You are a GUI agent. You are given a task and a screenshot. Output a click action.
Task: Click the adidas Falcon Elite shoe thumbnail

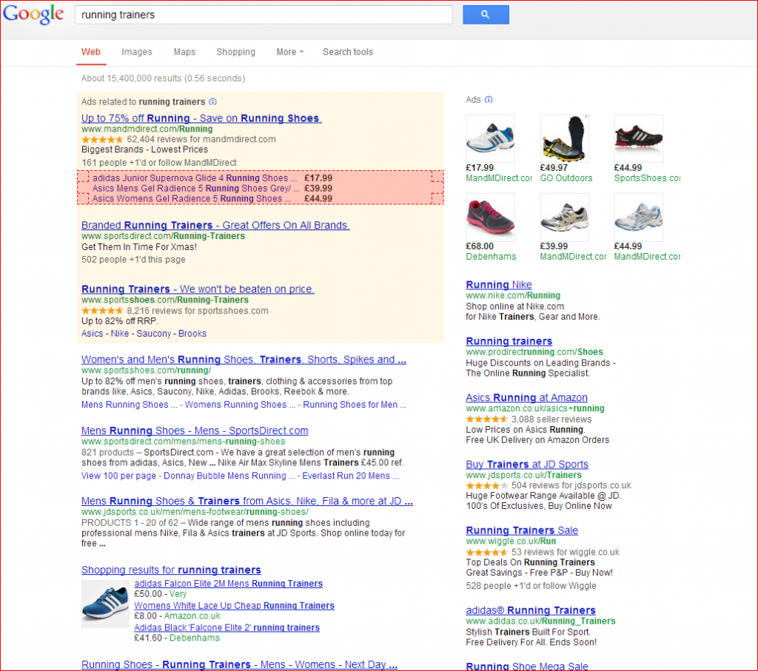105,604
